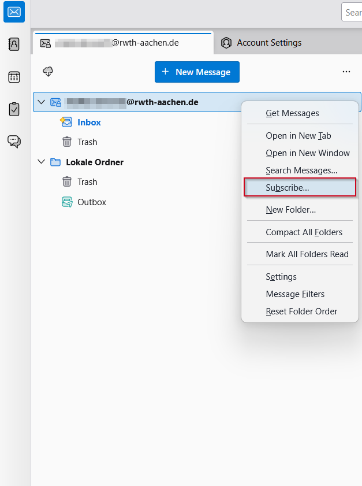Select Trash label under Lokale Ordner
Screen dimensions: 362x486
coord(87,182)
